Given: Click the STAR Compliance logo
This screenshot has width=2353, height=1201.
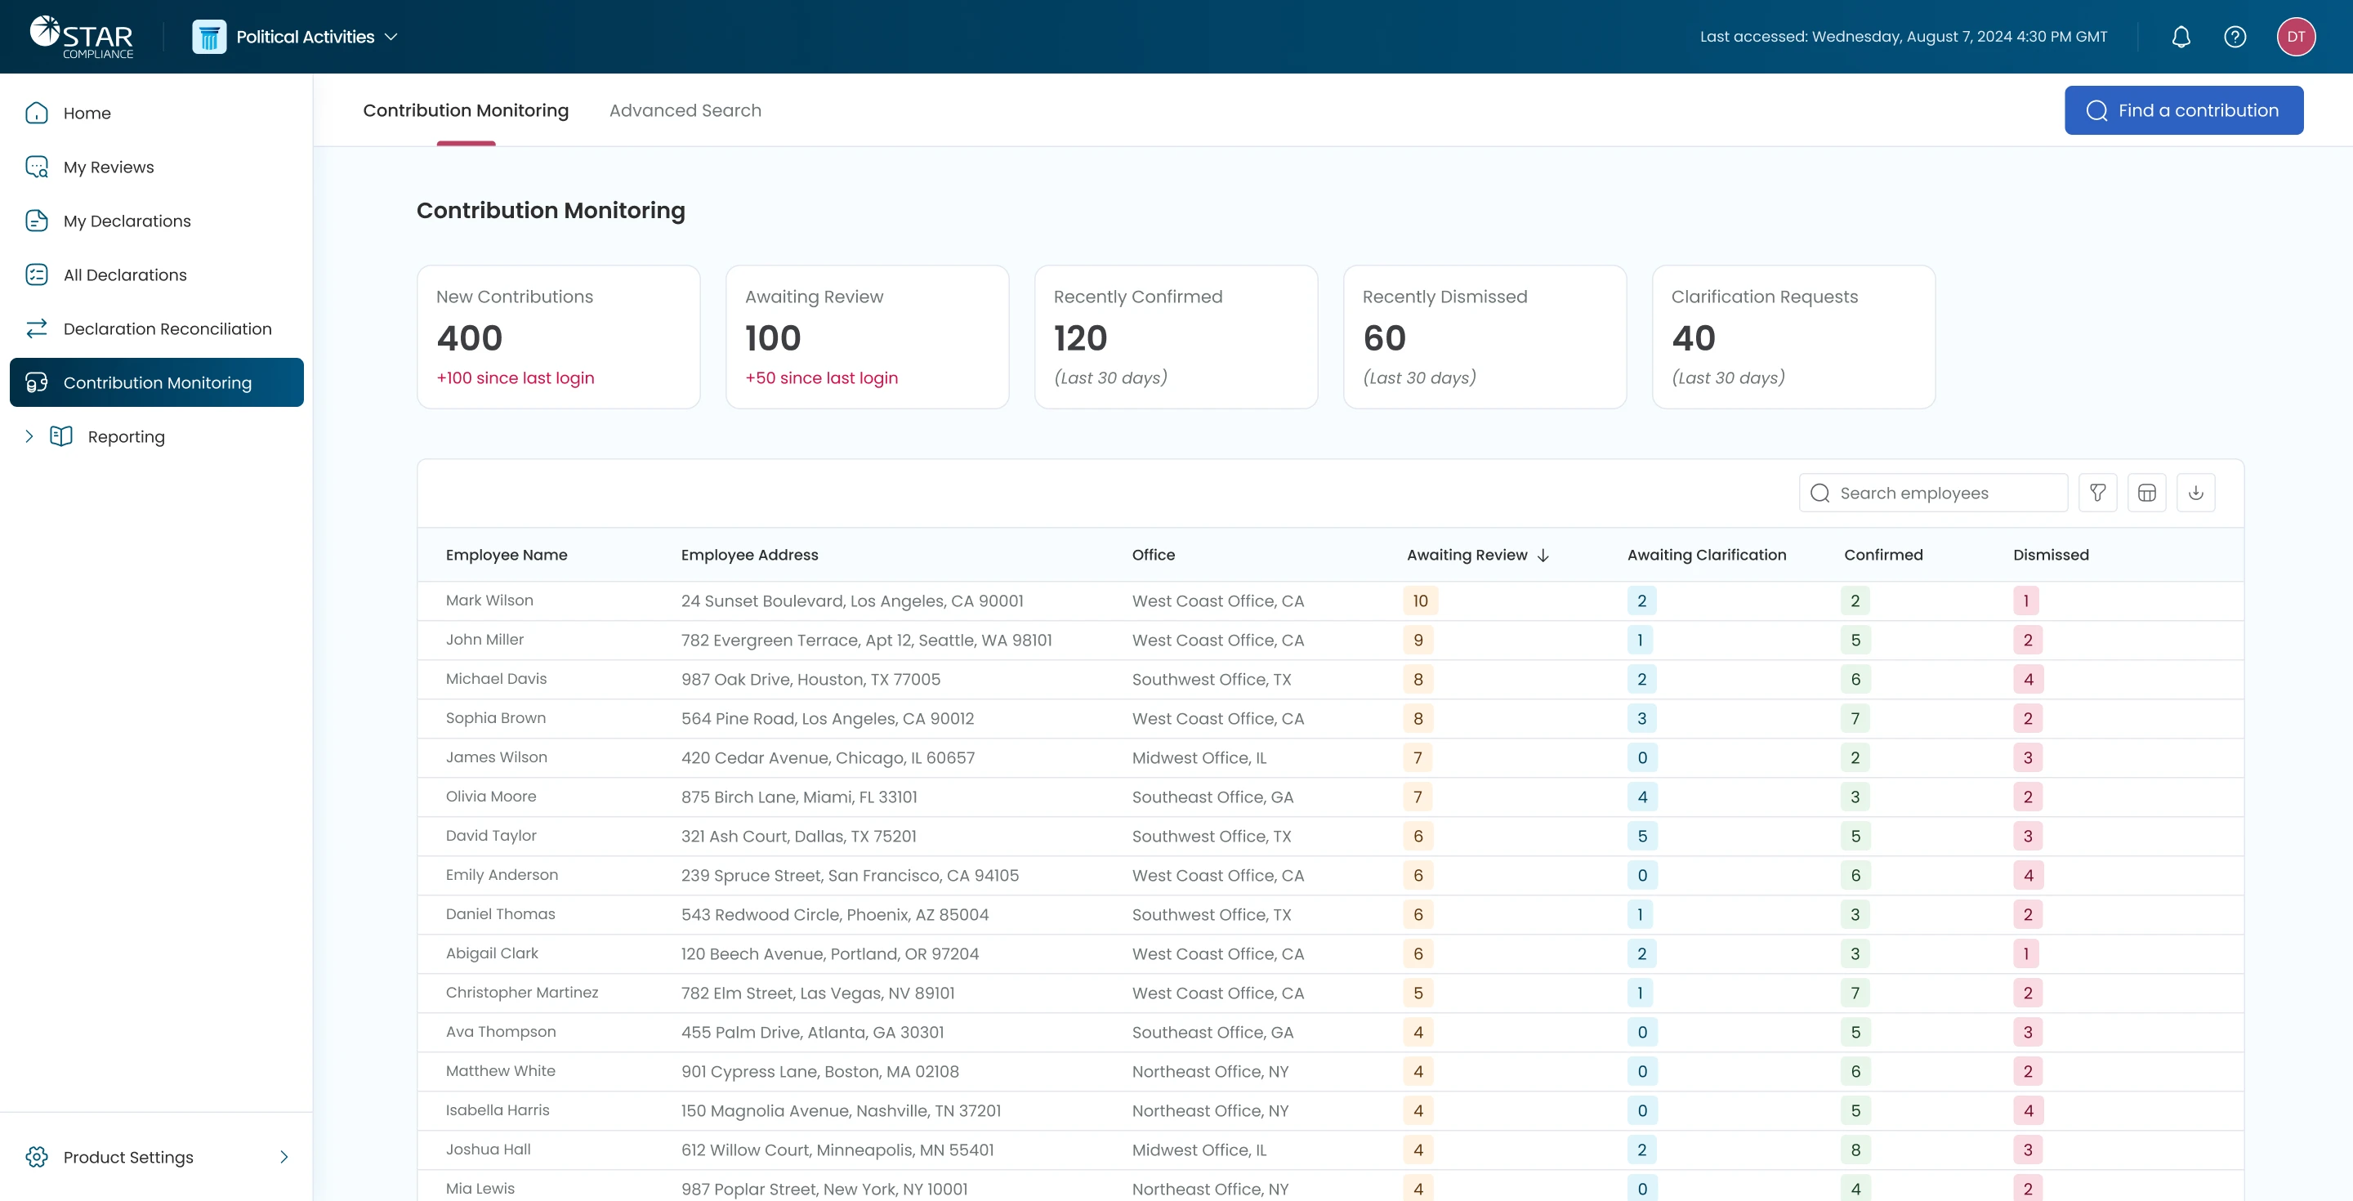Looking at the screenshot, I should coord(82,38).
